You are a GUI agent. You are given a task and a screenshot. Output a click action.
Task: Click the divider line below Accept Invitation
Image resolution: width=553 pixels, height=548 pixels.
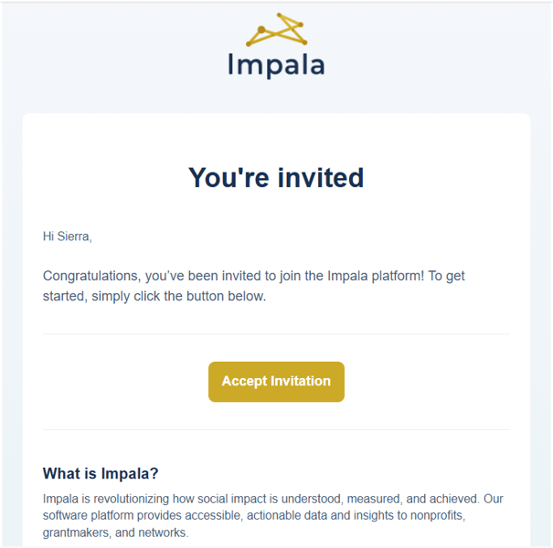[276, 429]
